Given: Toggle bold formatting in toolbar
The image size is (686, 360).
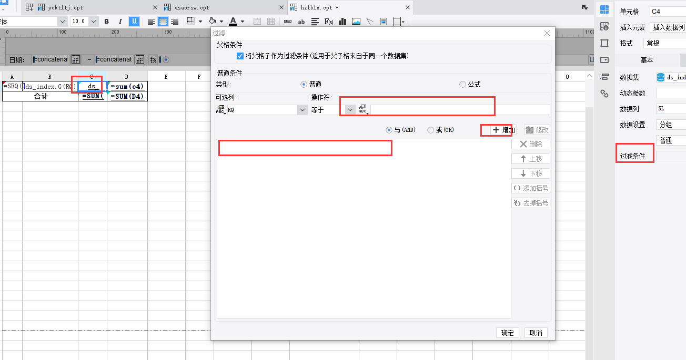Looking at the screenshot, I should point(107,22).
